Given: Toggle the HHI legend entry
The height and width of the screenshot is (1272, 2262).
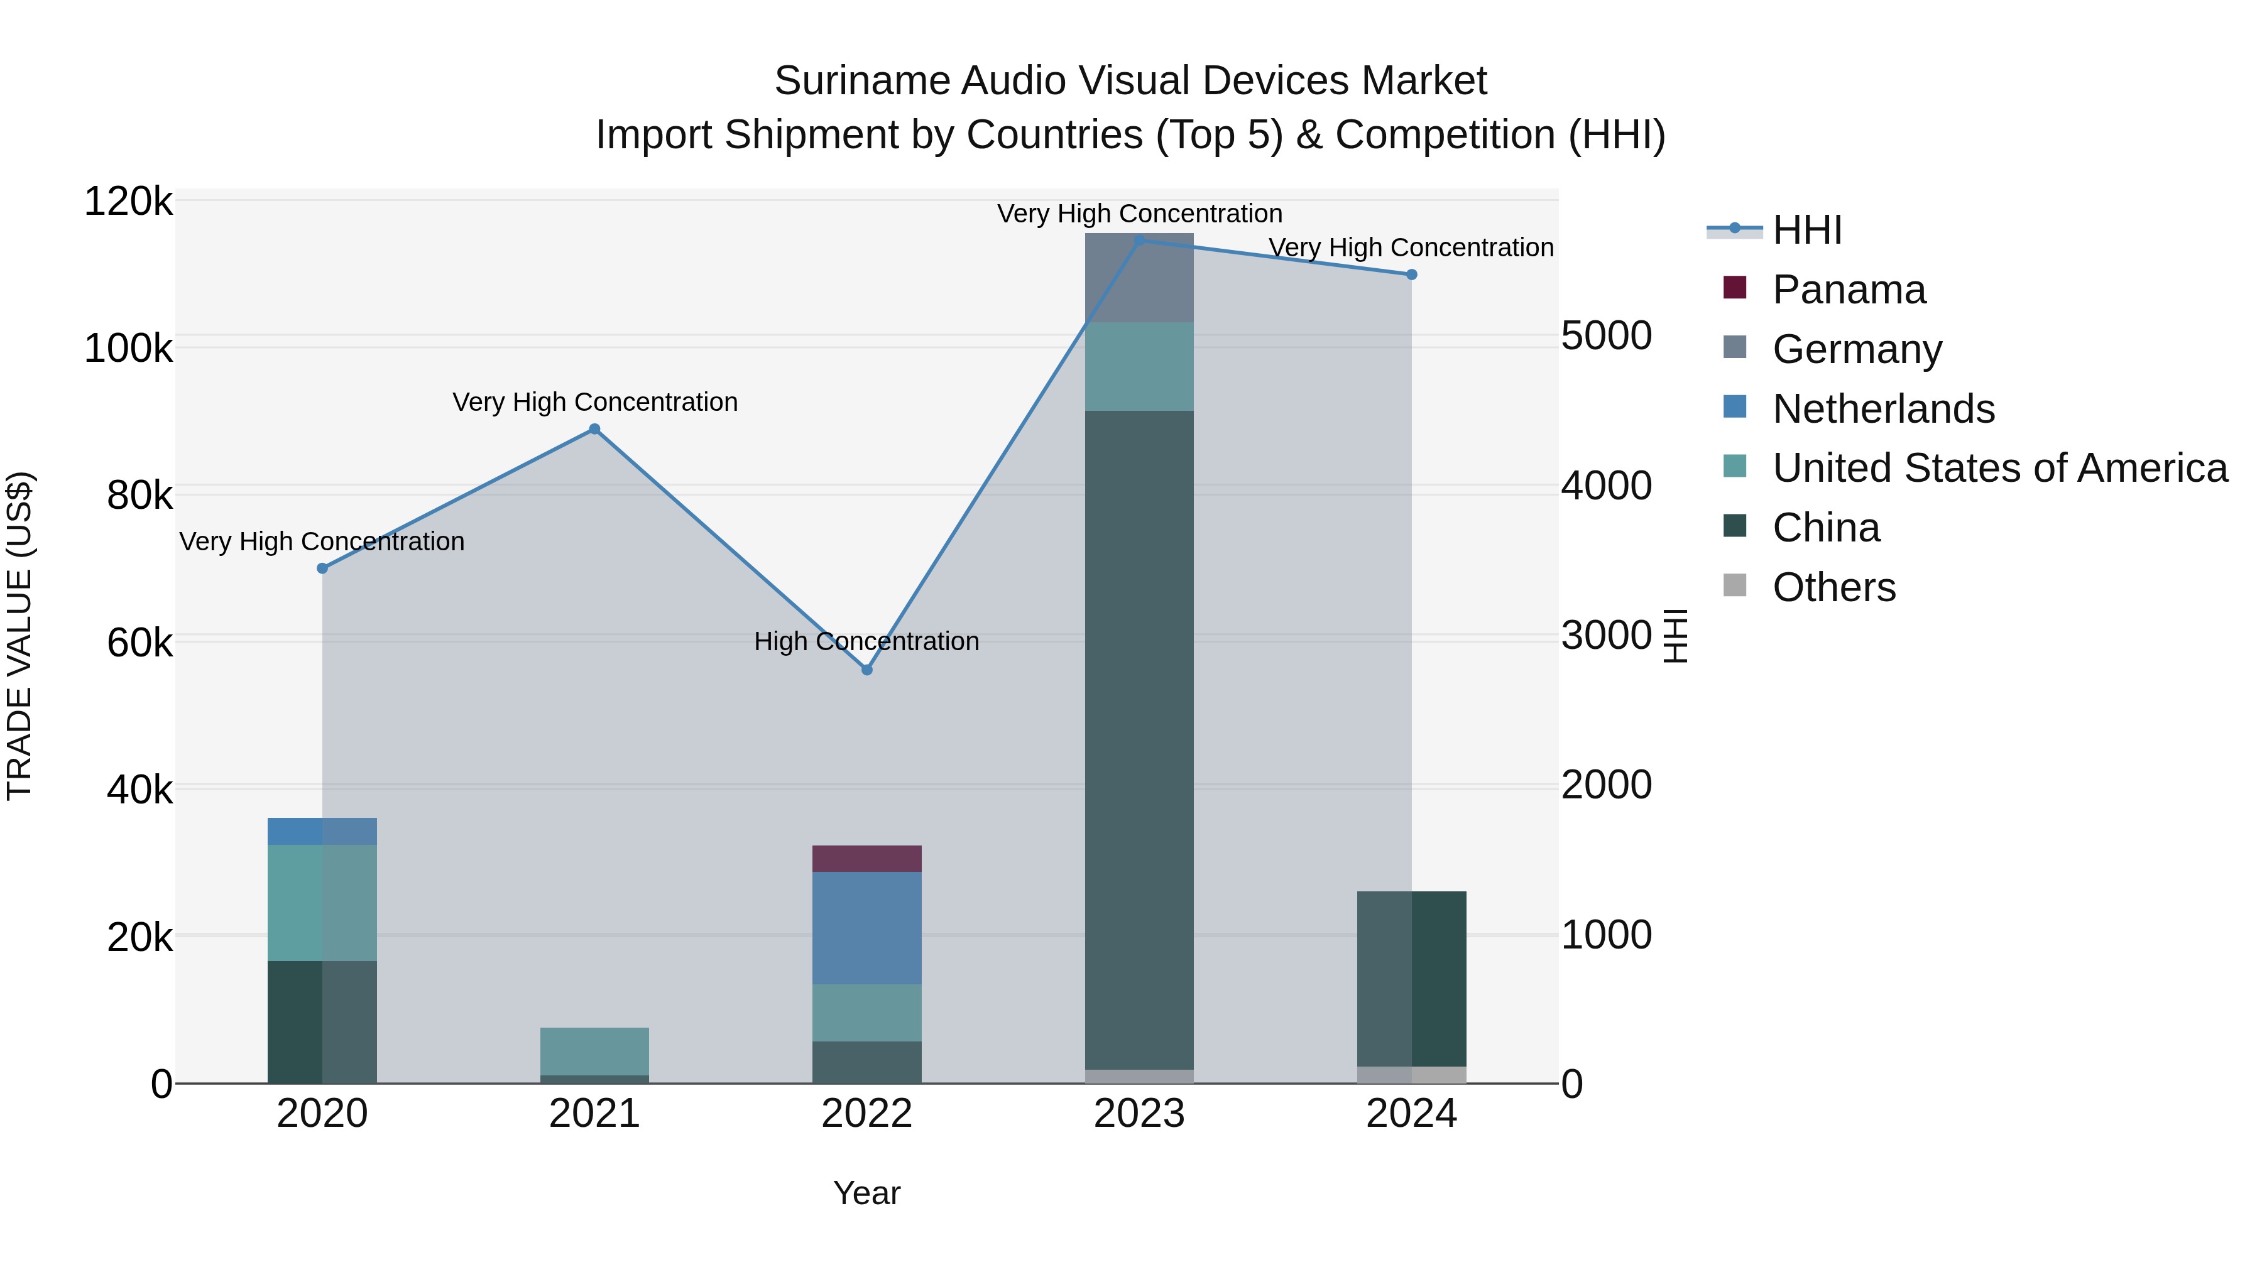Looking at the screenshot, I should [1774, 230].
